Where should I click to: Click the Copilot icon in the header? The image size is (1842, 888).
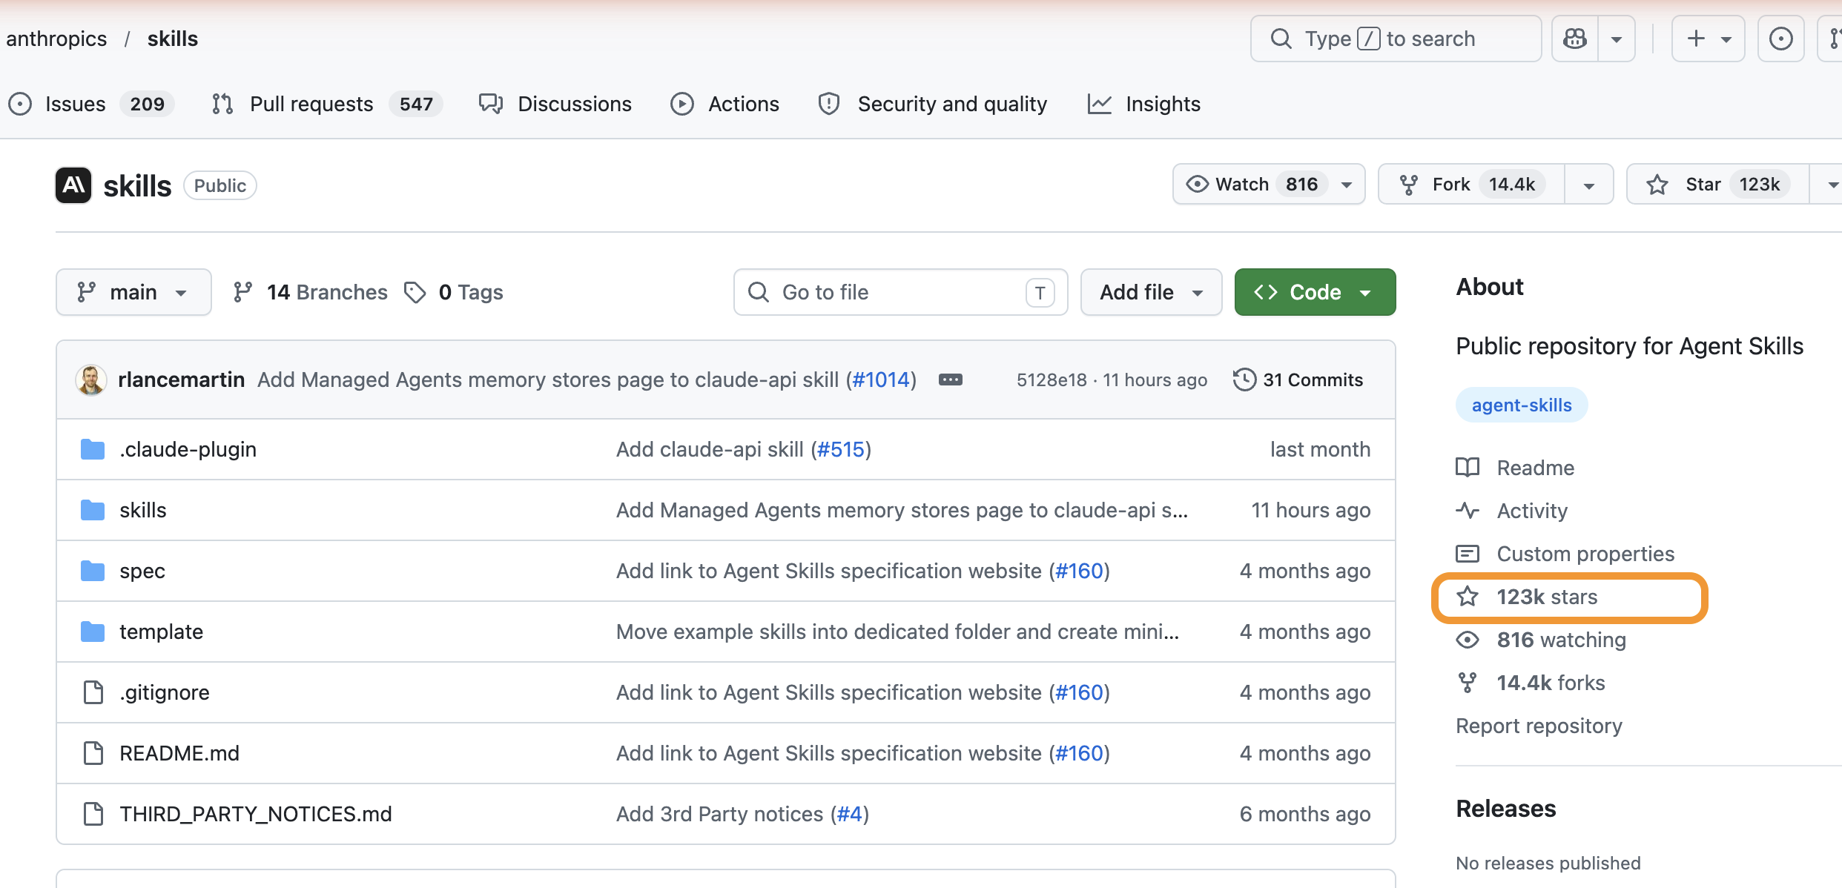[x=1575, y=39]
